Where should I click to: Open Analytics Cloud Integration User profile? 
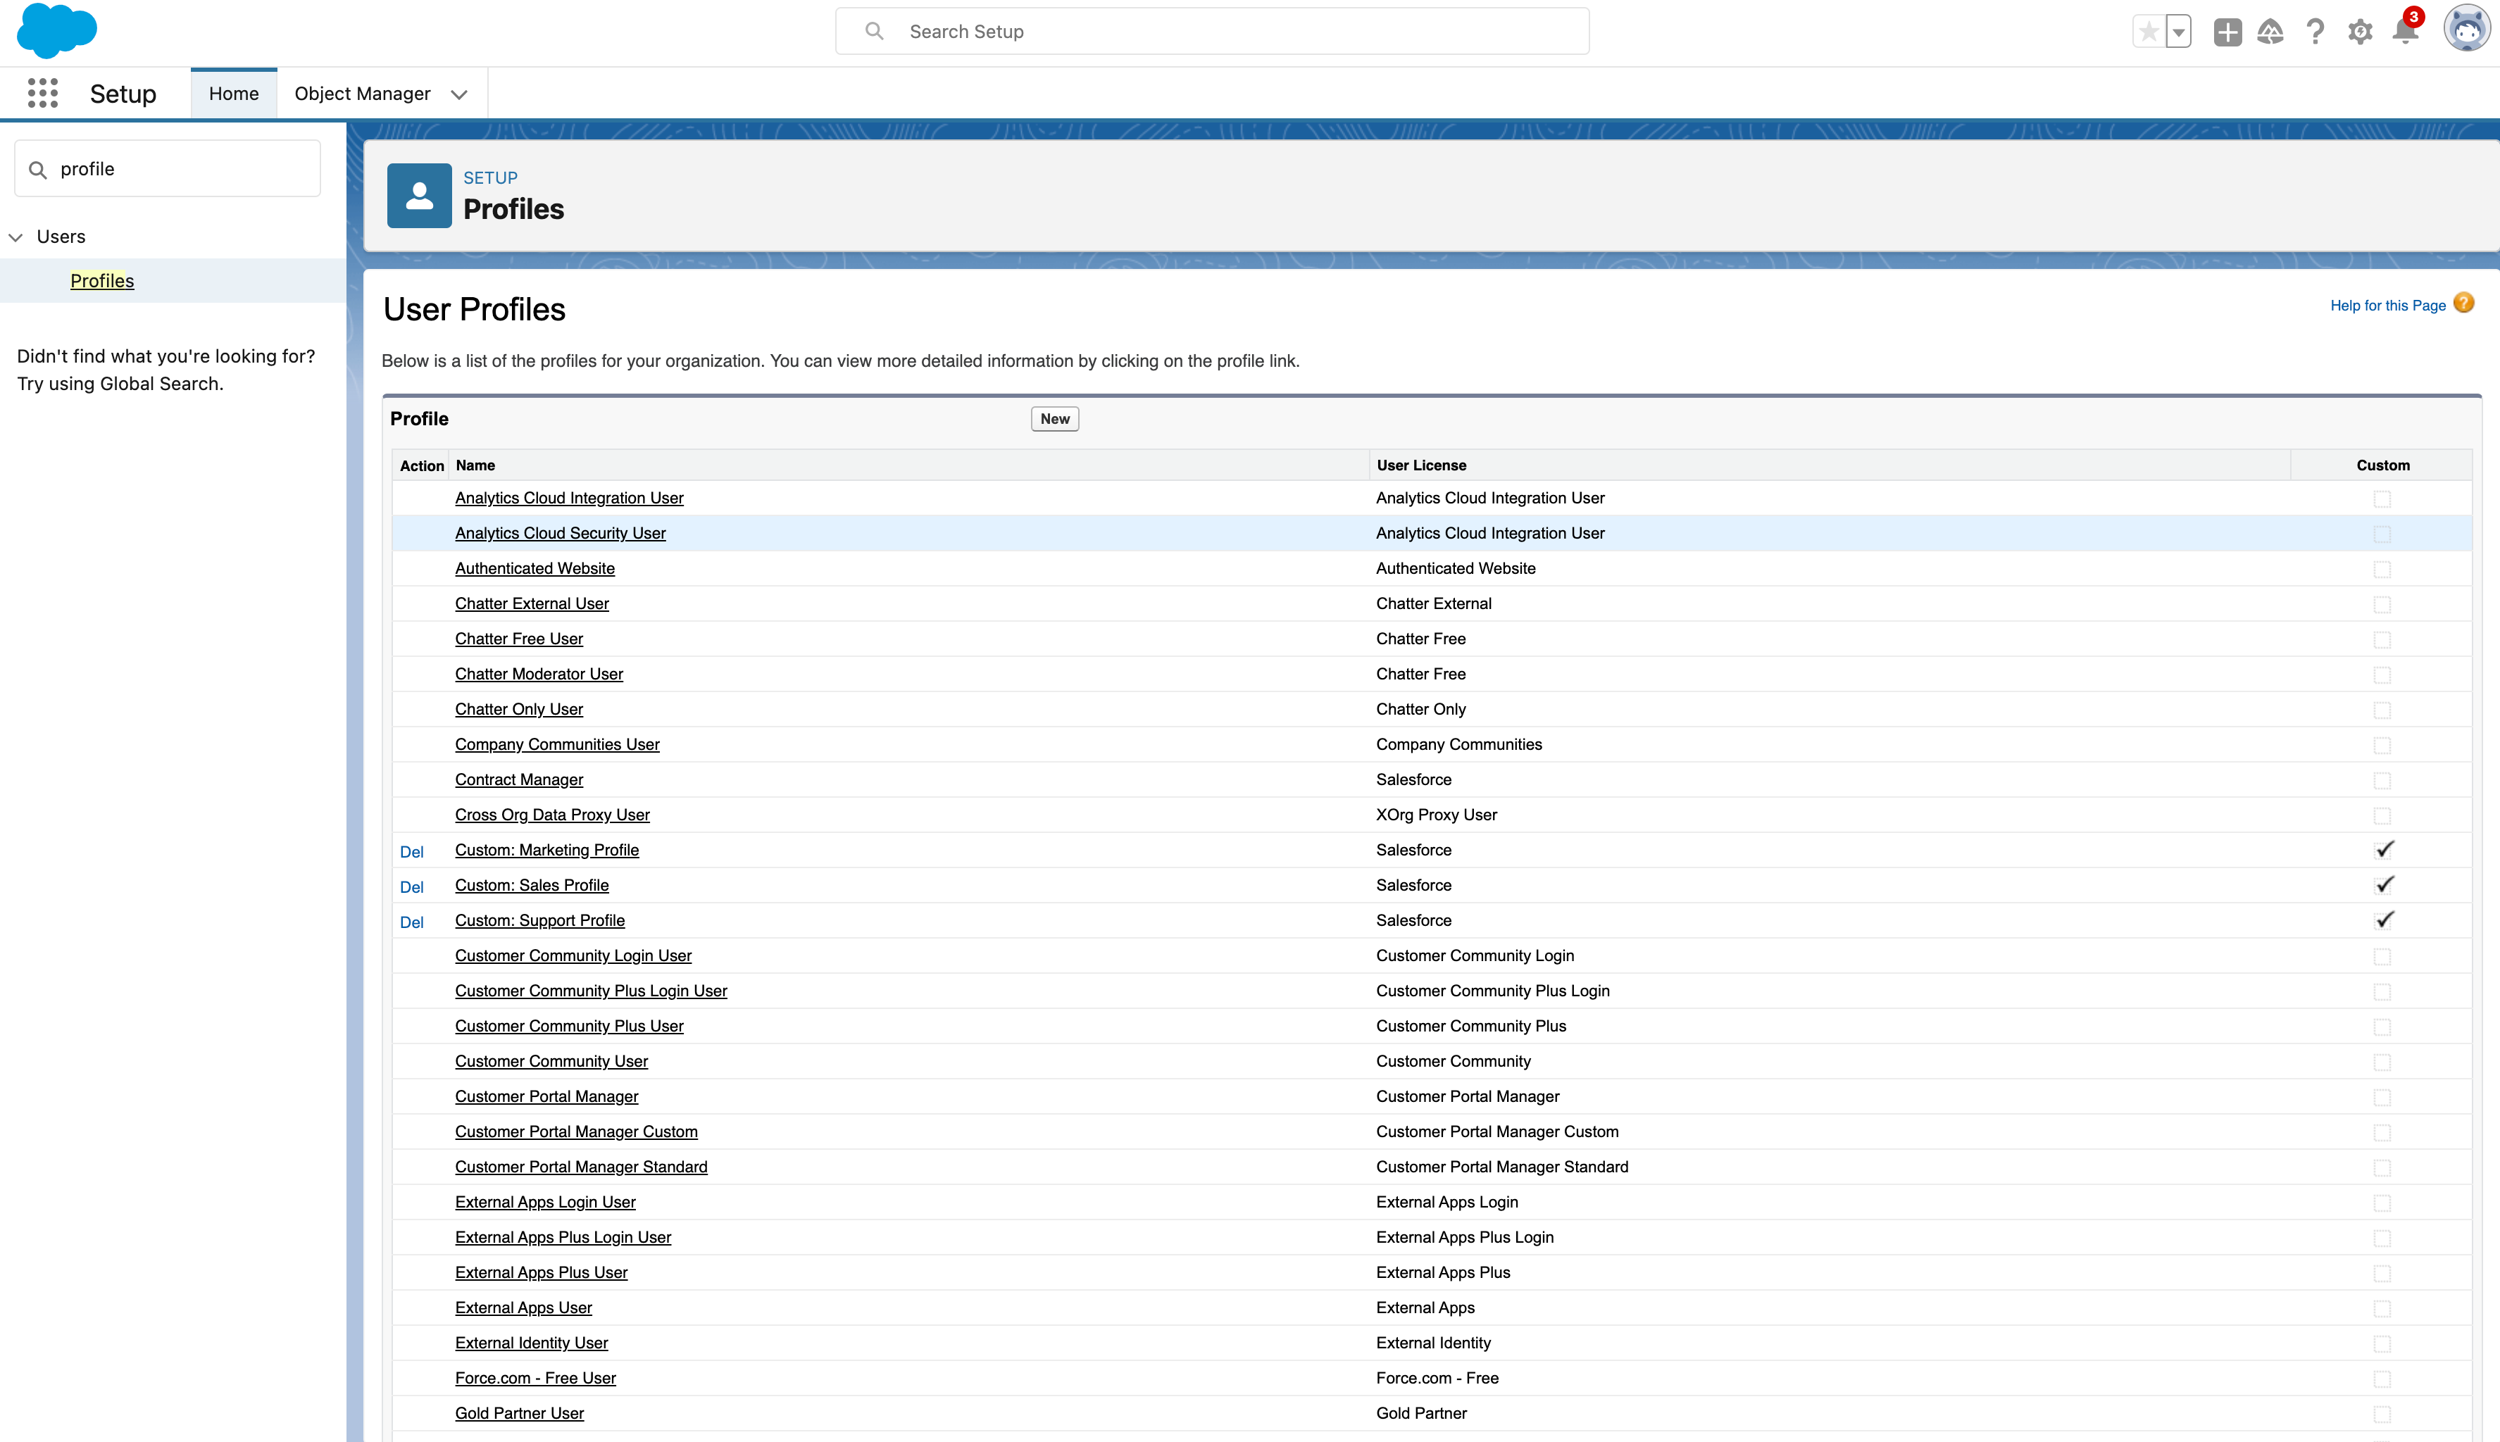pyautogui.click(x=570, y=499)
